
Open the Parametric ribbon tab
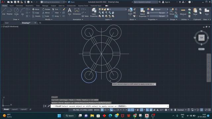tap(29, 6)
